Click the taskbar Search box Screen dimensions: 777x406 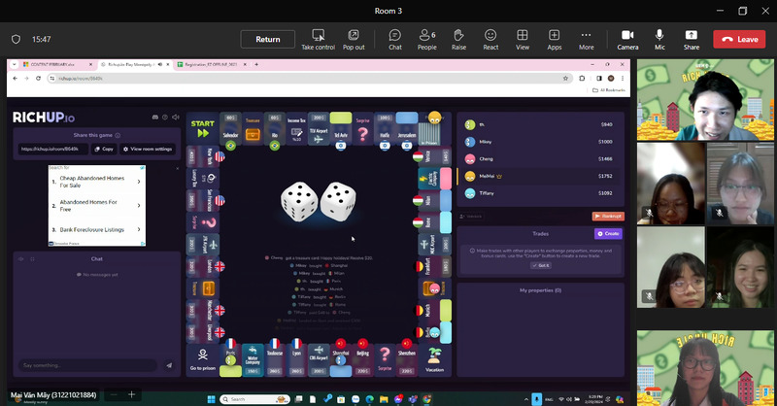[x=255, y=399]
